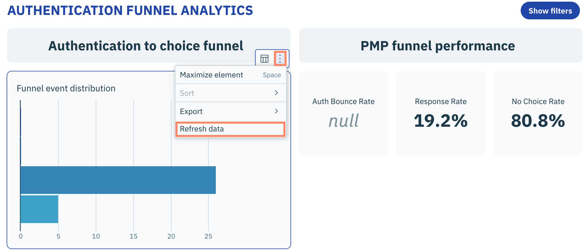Image resolution: width=586 pixels, height=251 pixels.
Task: Click the PMP funnel performance heading
Action: 438,46
